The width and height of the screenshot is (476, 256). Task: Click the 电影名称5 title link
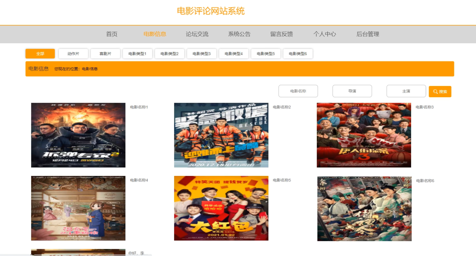282,180
